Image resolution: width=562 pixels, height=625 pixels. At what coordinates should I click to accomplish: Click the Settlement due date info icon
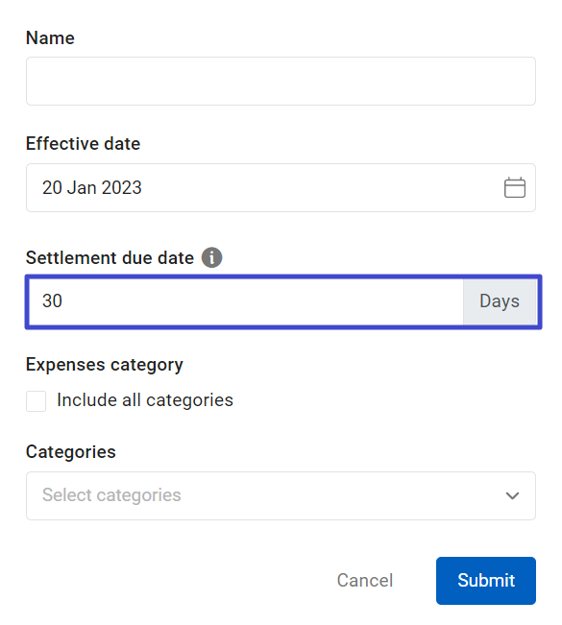coord(211,257)
